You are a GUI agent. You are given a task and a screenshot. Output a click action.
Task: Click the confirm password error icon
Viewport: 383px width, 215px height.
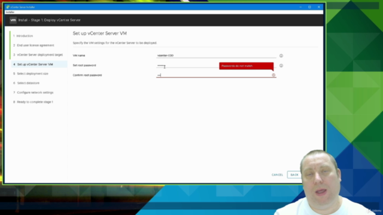pyautogui.click(x=273, y=75)
